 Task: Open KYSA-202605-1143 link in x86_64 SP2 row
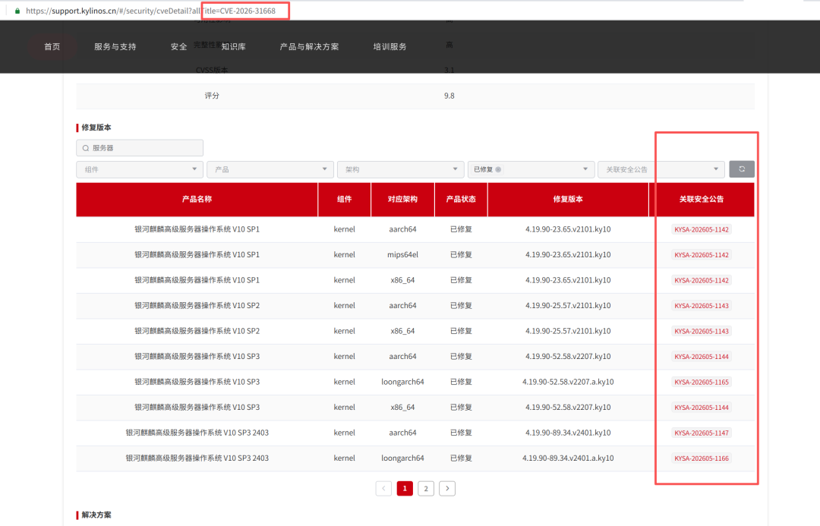click(702, 331)
